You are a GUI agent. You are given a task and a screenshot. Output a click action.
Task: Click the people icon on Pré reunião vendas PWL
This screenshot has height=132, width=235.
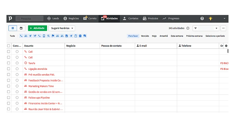(x=26, y=75)
